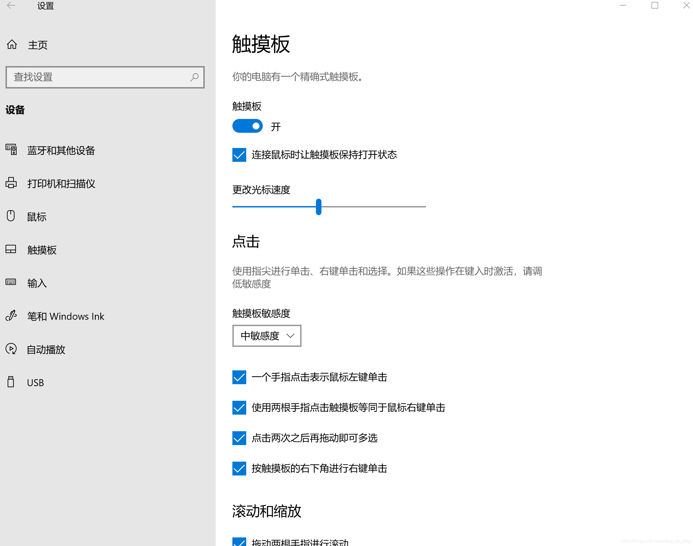Viewport: 693px width, 546px height.
Task: Turn off the 触摸板 toggle switch
Action: [247, 126]
